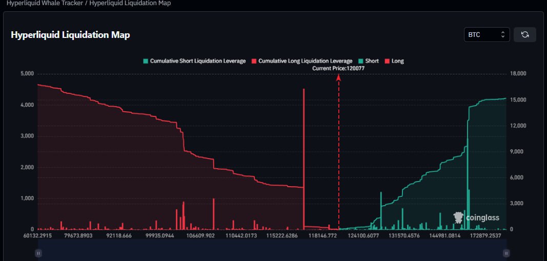The height and width of the screenshot is (261, 547).
Task: Click left axis value 4,000
Action: [x=27, y=105]
